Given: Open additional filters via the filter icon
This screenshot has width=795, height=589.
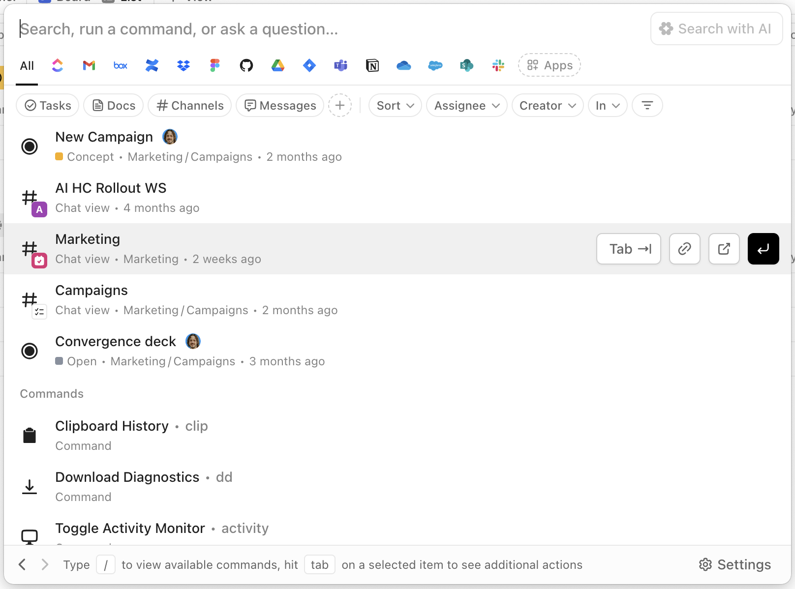Looking at the screenshot, I should pyautogui.click(x=647, y=105).
